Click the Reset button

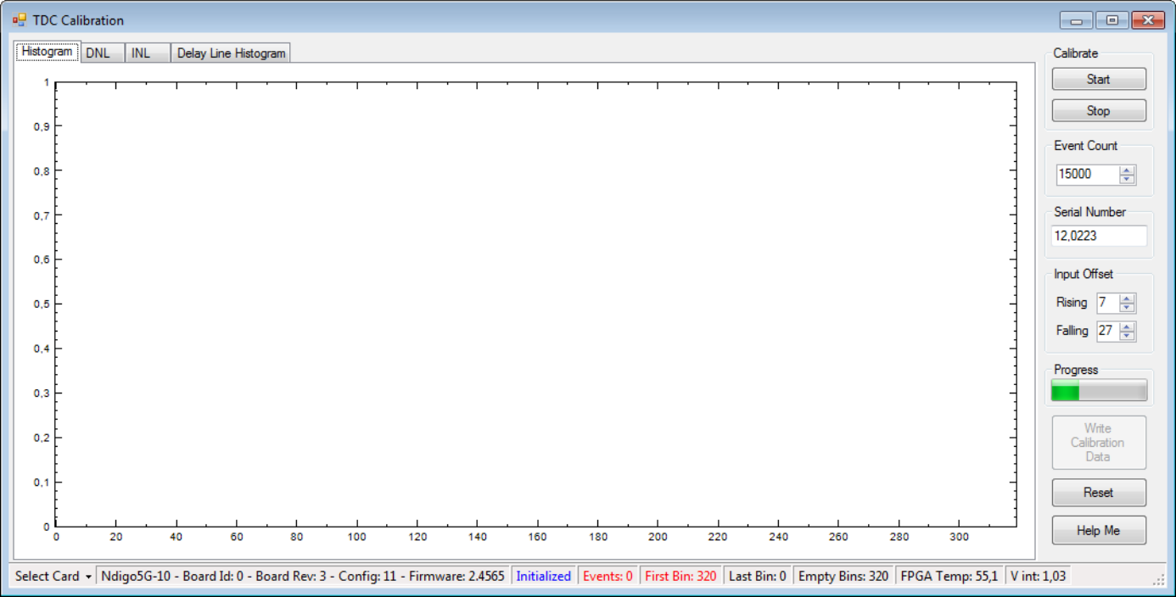pyautogui.click(x=1099, y=492)
